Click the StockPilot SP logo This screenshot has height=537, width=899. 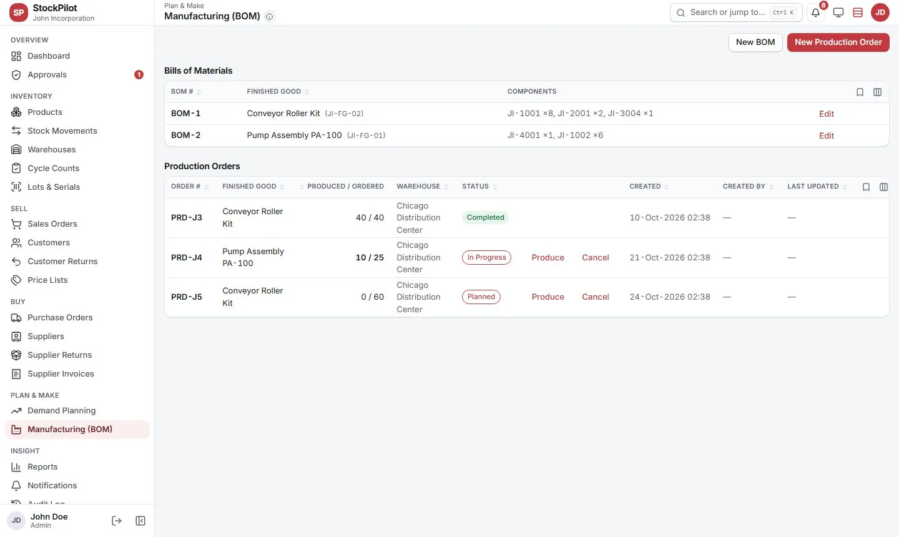click(19, 12)
